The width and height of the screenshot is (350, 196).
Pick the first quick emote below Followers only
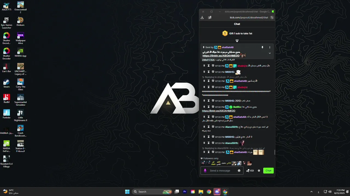203,163
